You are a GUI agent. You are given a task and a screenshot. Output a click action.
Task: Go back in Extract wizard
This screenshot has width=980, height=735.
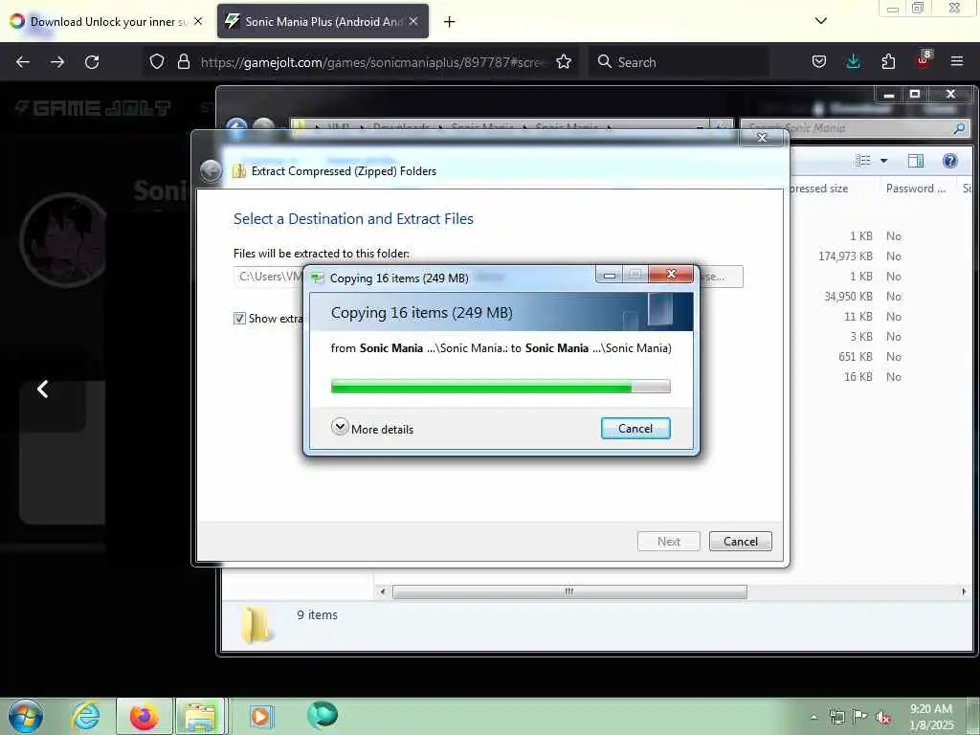pos(212,170)
